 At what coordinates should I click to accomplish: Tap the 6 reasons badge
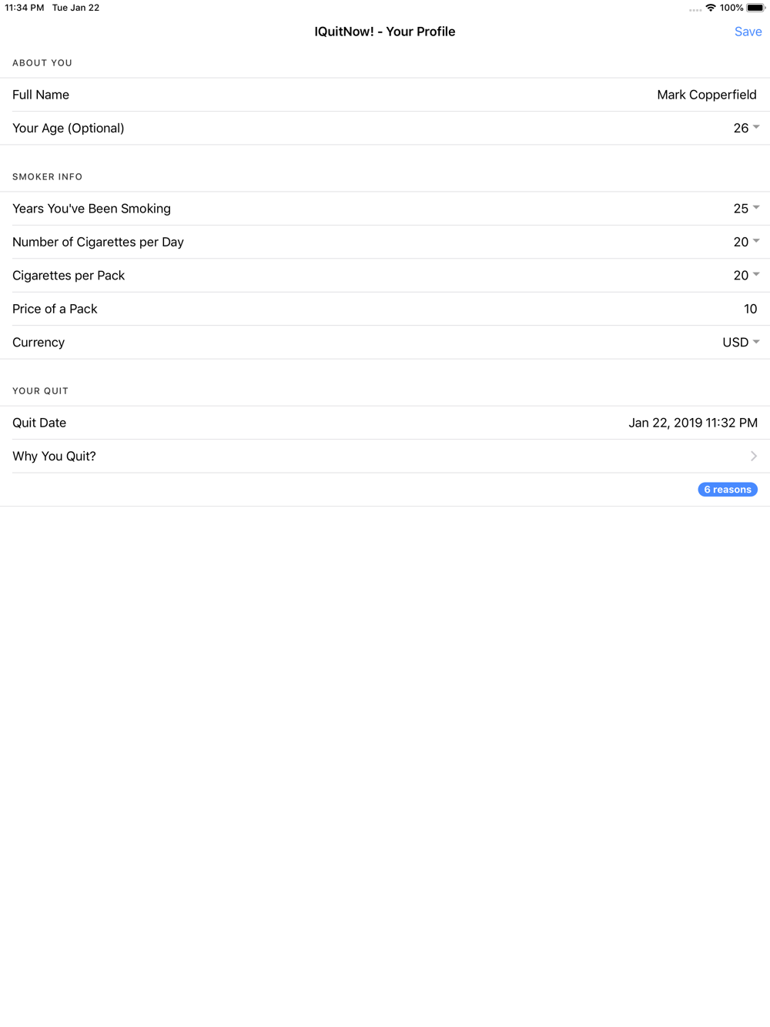click(728, 490)
